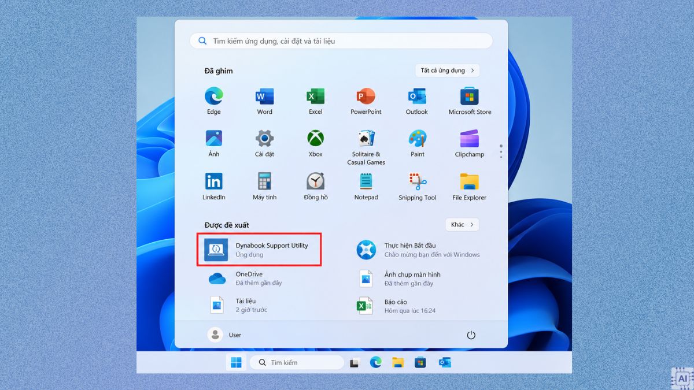Open the Đồng hồ (Clock) app

pos(315,186)
